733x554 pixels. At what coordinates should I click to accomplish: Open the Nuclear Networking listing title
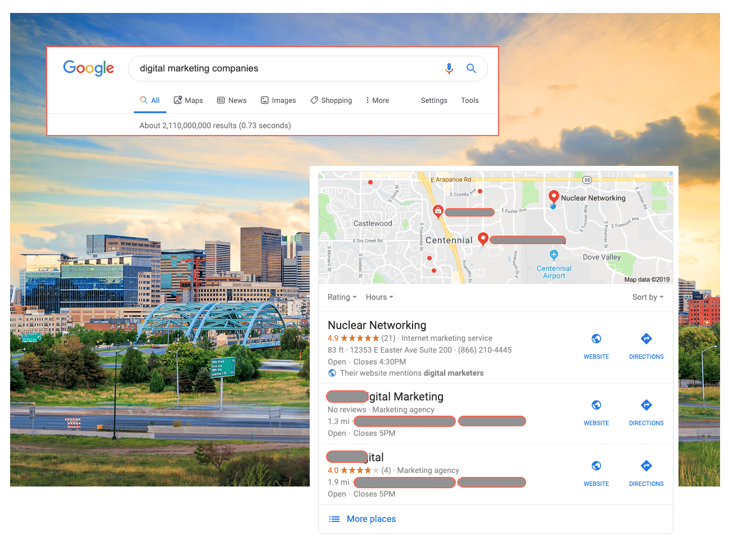pos(377,325)
